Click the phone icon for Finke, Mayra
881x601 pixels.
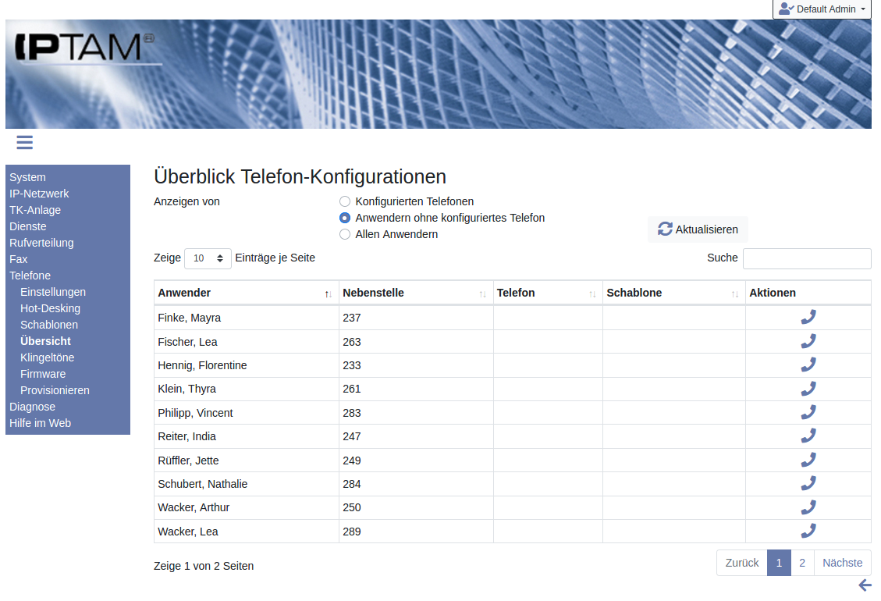(808, 317)
